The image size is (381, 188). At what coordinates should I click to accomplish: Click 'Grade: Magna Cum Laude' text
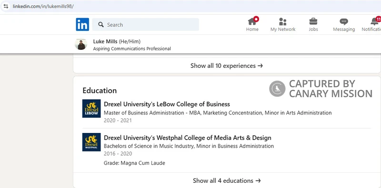[134, 163]
